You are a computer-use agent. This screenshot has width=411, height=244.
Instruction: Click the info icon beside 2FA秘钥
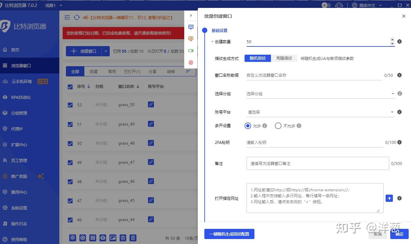click(399, 142)
